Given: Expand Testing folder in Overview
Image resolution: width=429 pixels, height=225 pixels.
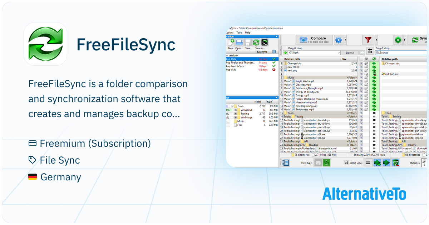Looking at the screenshot, I should point(235,114).
